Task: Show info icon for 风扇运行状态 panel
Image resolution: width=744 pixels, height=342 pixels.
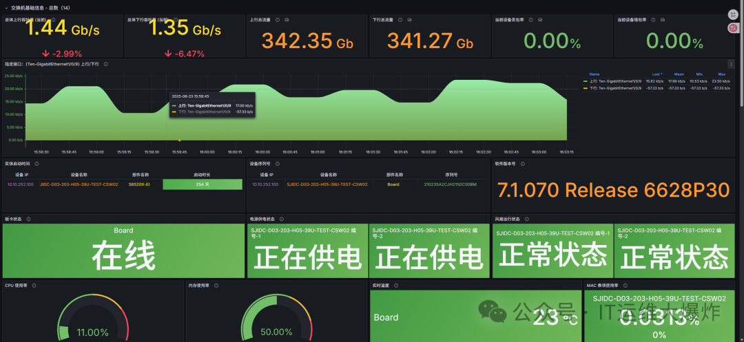Action: 526,220
